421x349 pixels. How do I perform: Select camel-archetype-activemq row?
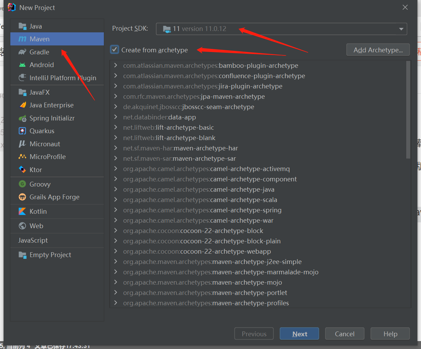click(x=258, y=169)
